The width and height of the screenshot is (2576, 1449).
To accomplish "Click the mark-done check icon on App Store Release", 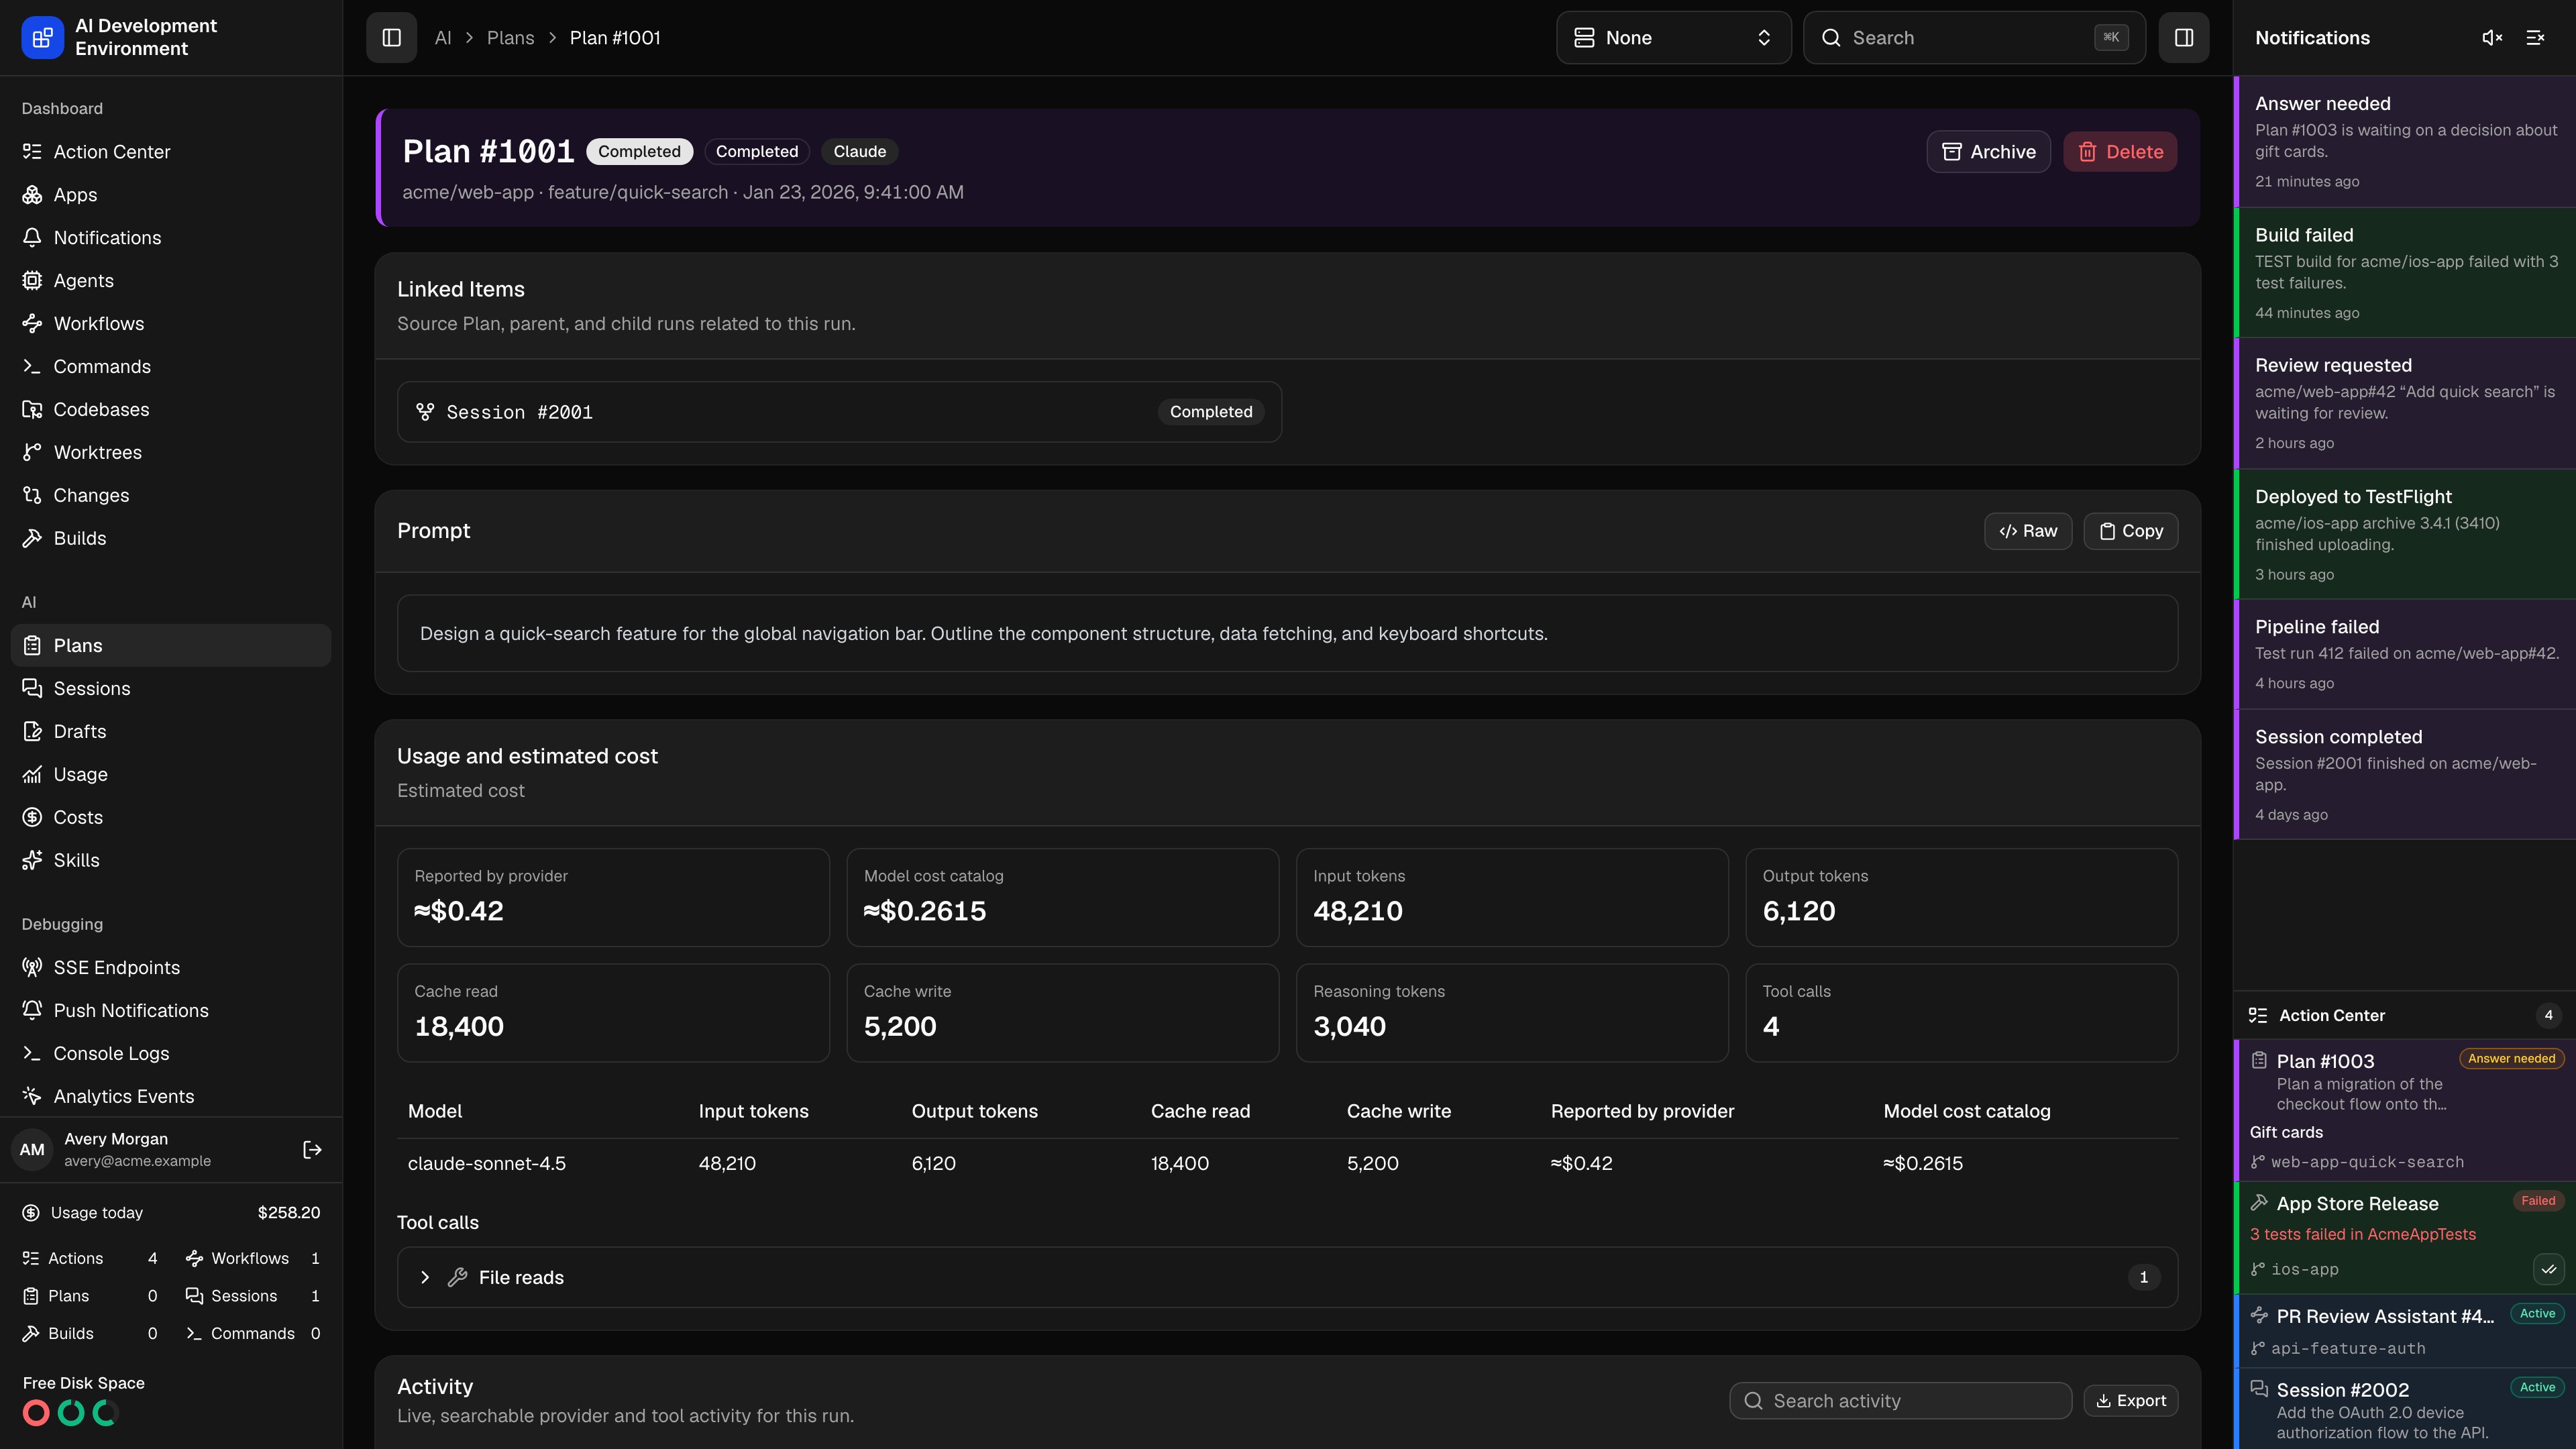I will [2548, 1269].
